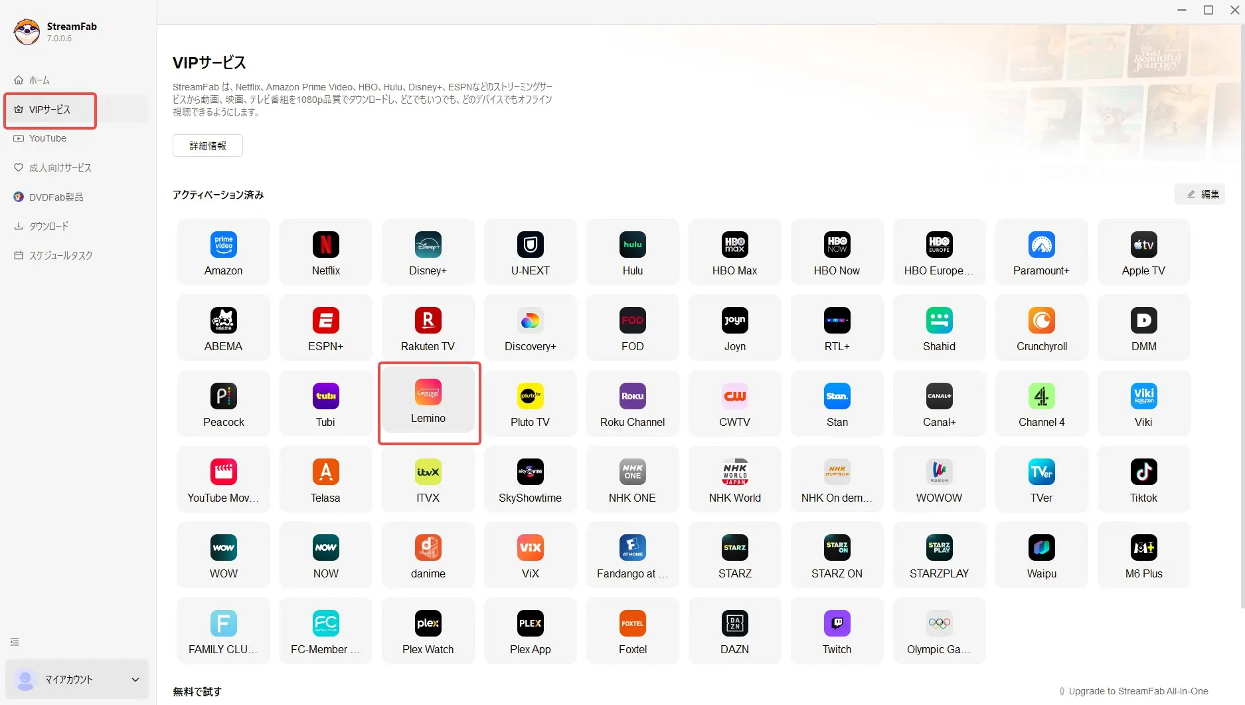Click Upgrade to StreamFab All-In-One link
1245x705 pixels.
tap(1133, 691)
